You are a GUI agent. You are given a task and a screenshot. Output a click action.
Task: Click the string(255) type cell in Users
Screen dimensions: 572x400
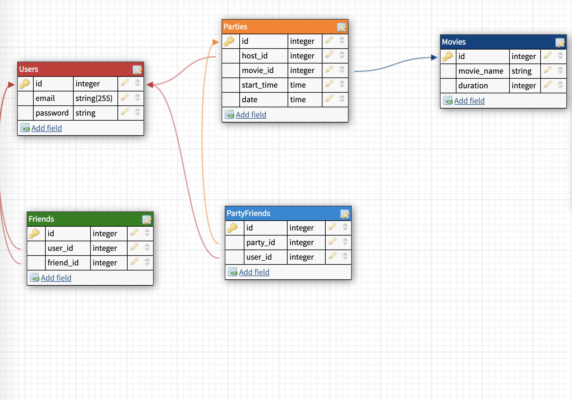pyautogui.click(x=96, y=98)
